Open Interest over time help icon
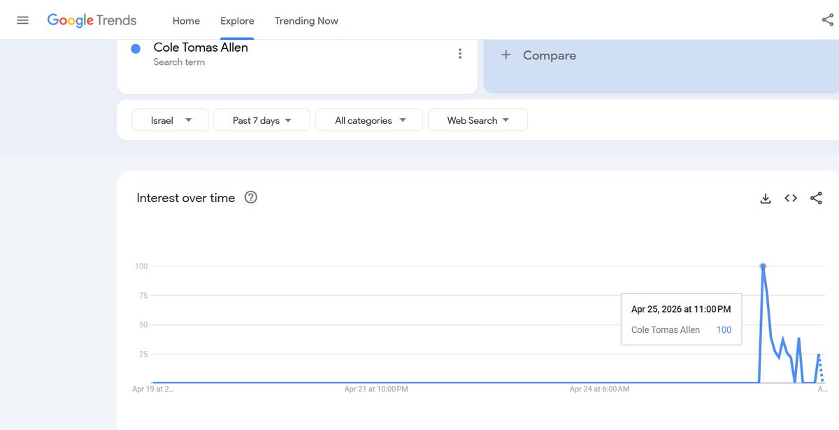 click(251, 197)
